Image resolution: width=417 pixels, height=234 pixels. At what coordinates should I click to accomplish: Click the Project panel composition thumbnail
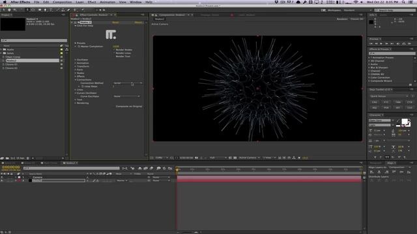click(x=13, y=24)
